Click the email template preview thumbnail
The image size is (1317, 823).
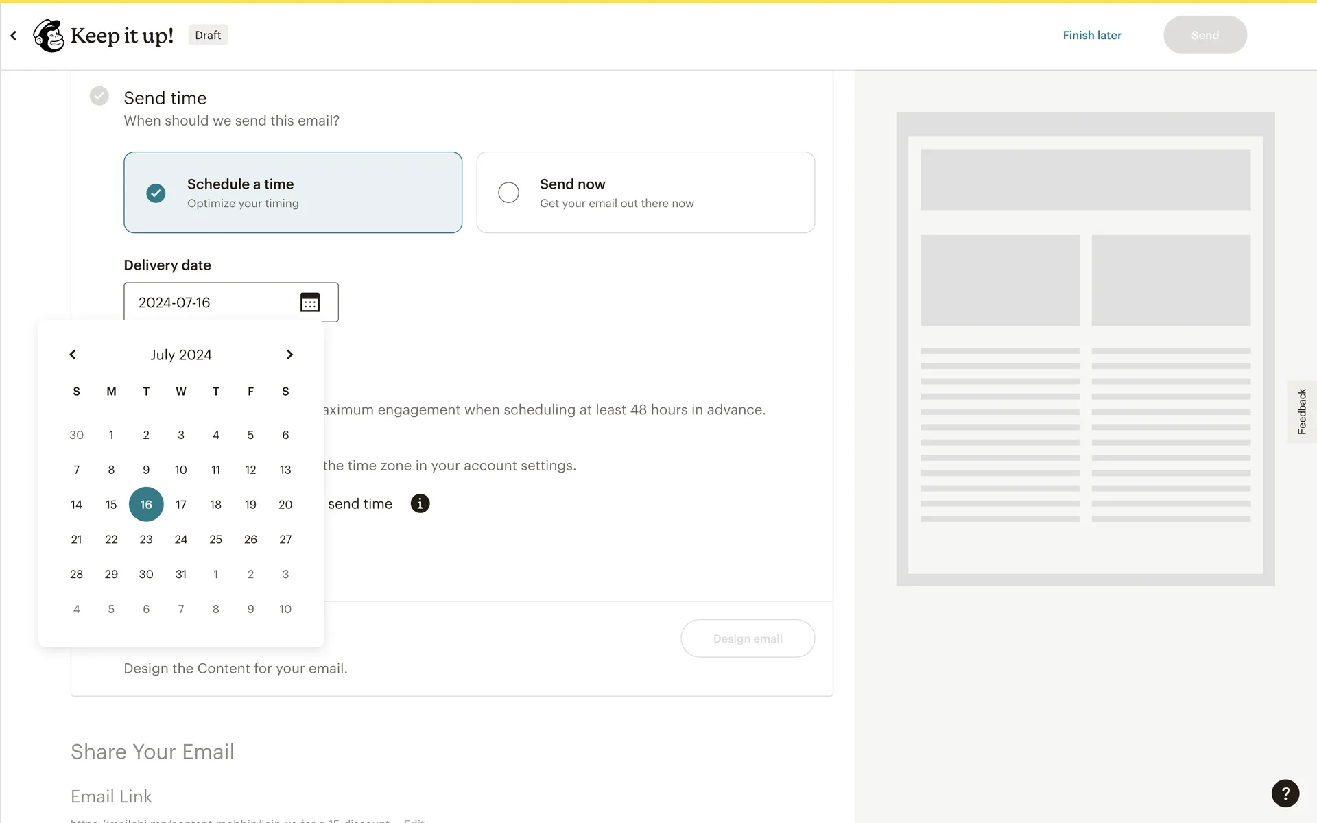coord(1085,349)
